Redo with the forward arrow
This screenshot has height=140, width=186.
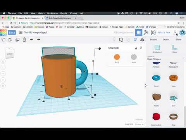38,39
